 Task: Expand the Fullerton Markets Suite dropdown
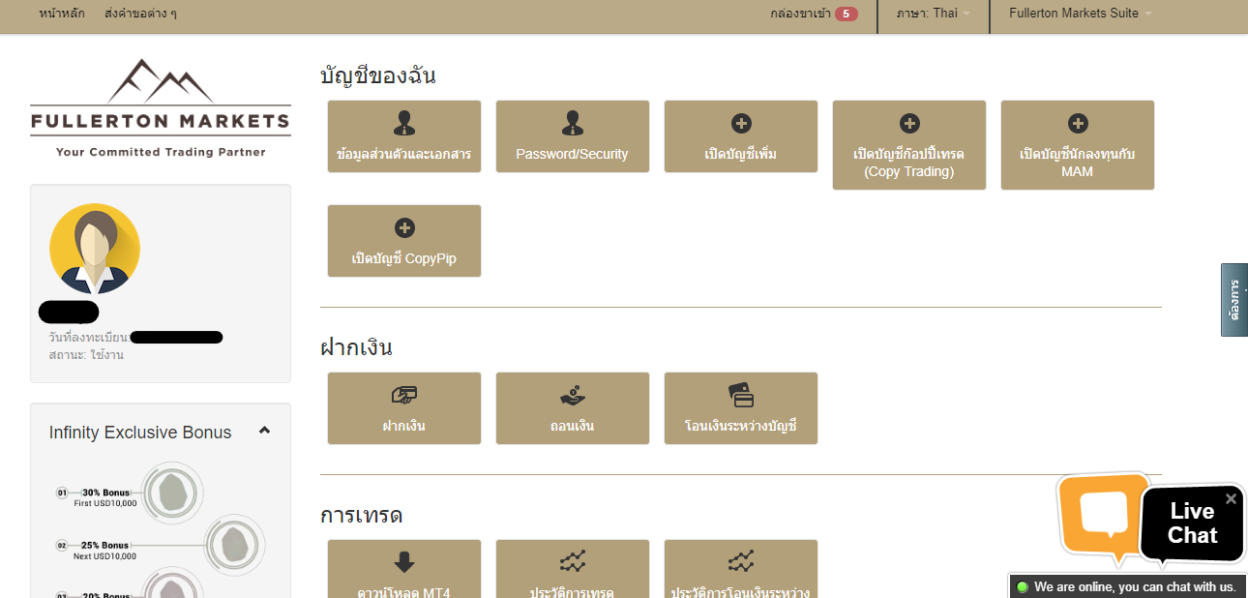click(x=1080, y=14)
